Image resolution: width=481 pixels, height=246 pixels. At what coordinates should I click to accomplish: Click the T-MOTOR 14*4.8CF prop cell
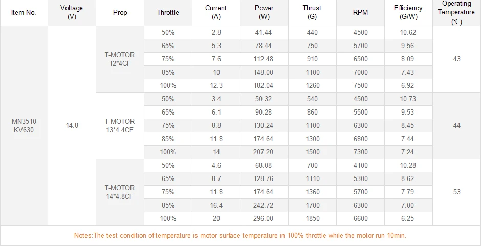point(120,192)
